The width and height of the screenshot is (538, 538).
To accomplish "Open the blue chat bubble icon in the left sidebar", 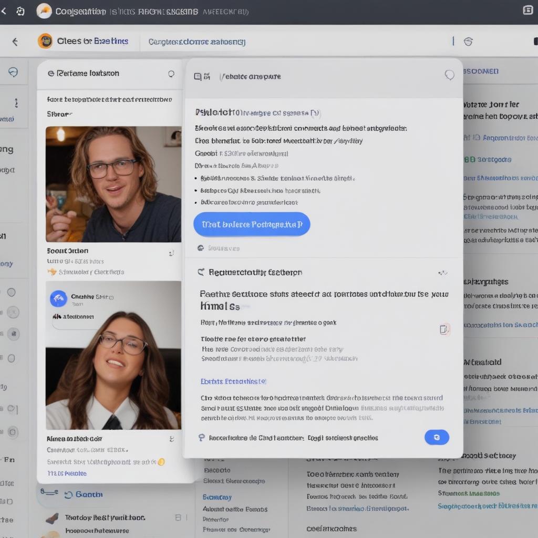I will (x=13, y=72).
